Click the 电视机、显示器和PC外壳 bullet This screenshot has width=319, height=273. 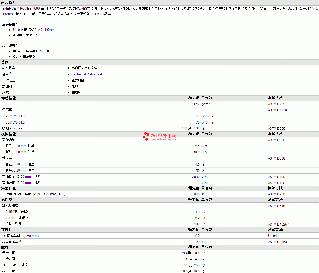(x=31, y=51)
